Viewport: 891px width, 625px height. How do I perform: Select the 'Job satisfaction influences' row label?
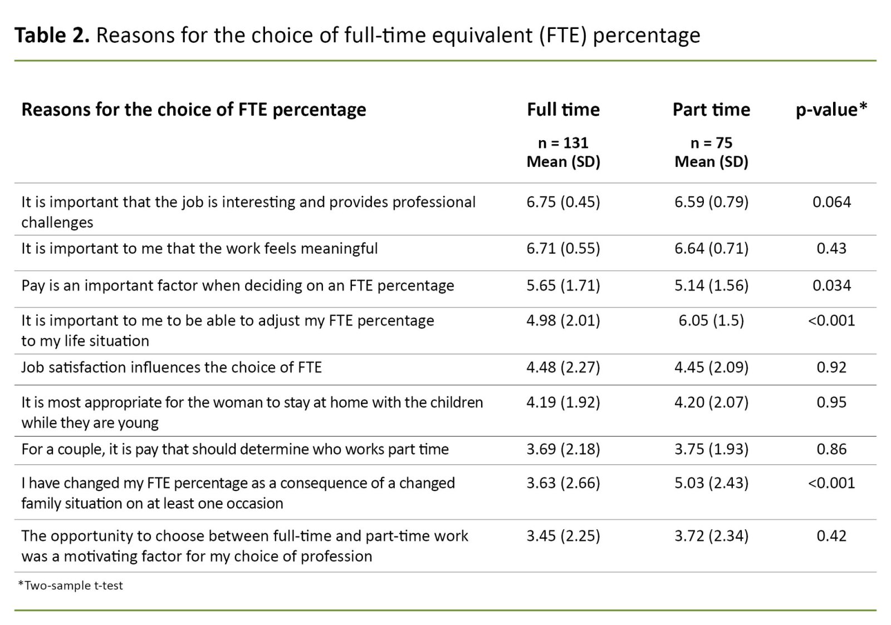click(172, 367)
